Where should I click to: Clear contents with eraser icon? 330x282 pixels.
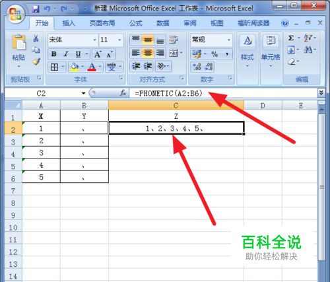pyautogui.click(x=292, y=61)
